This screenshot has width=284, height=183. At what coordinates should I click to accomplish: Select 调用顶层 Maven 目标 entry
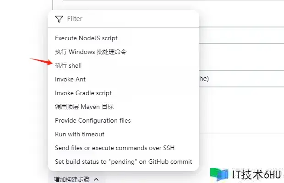84,107
